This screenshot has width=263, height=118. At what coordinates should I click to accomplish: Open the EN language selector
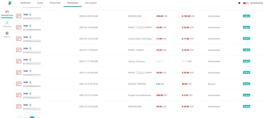[x=246, y=3]
